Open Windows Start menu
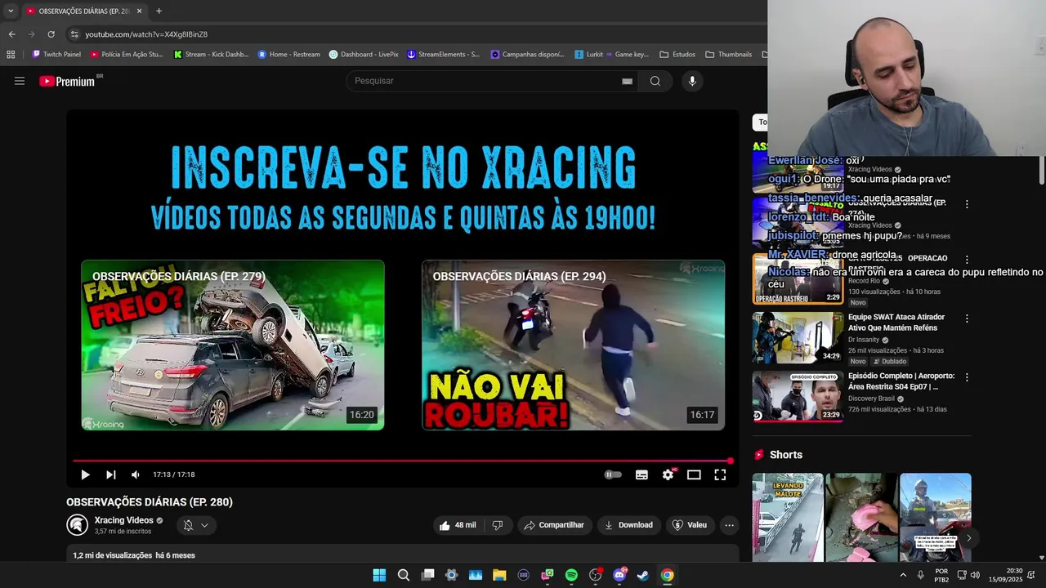The width and height of the screenshot is (1046, 588). 379,575
